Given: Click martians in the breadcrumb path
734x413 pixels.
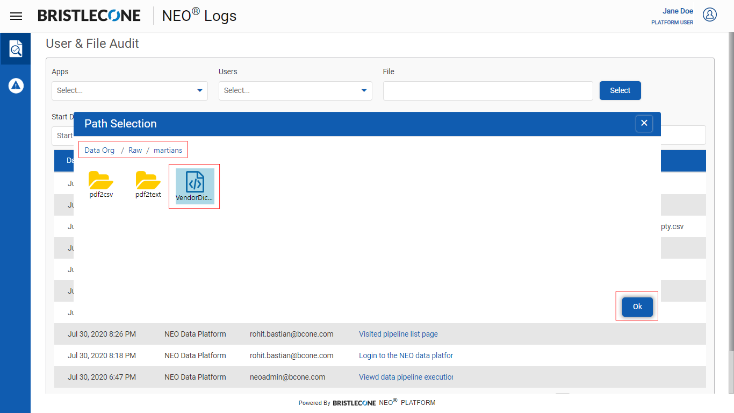Looking at the screenshot, I should point(168,150).
